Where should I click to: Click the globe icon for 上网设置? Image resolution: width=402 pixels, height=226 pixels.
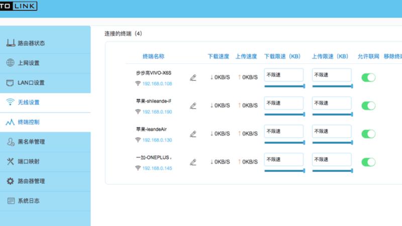tap(10, 62)
